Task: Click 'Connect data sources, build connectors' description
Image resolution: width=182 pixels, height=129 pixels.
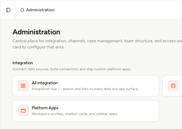Action: point(72,69)
